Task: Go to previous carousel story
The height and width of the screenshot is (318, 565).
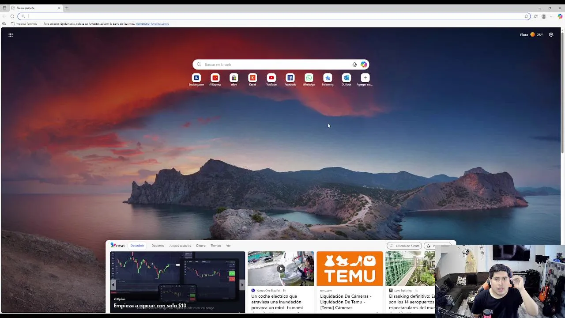Action: click(113, 285)
